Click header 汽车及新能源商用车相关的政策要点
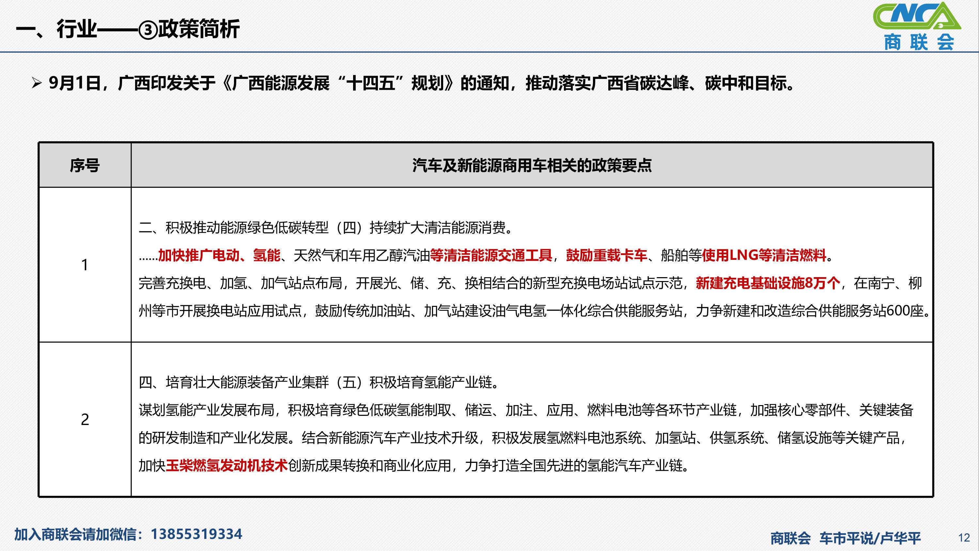Viewport: 979px width, 551px height. tap(532, 165)
